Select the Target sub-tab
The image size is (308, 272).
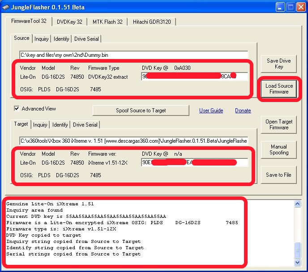click(21, 124)
